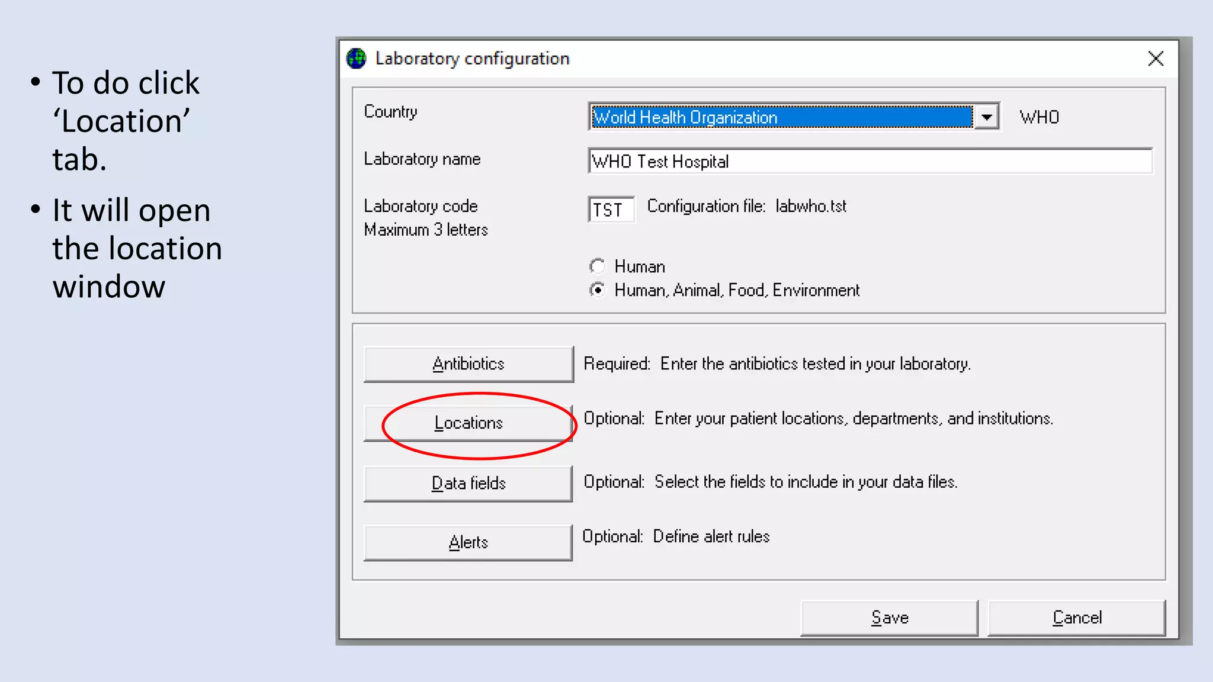This screenshot has width=1213, height=682.
Task: Cancel the laboratory configuration
Action: pos(1076,618)
